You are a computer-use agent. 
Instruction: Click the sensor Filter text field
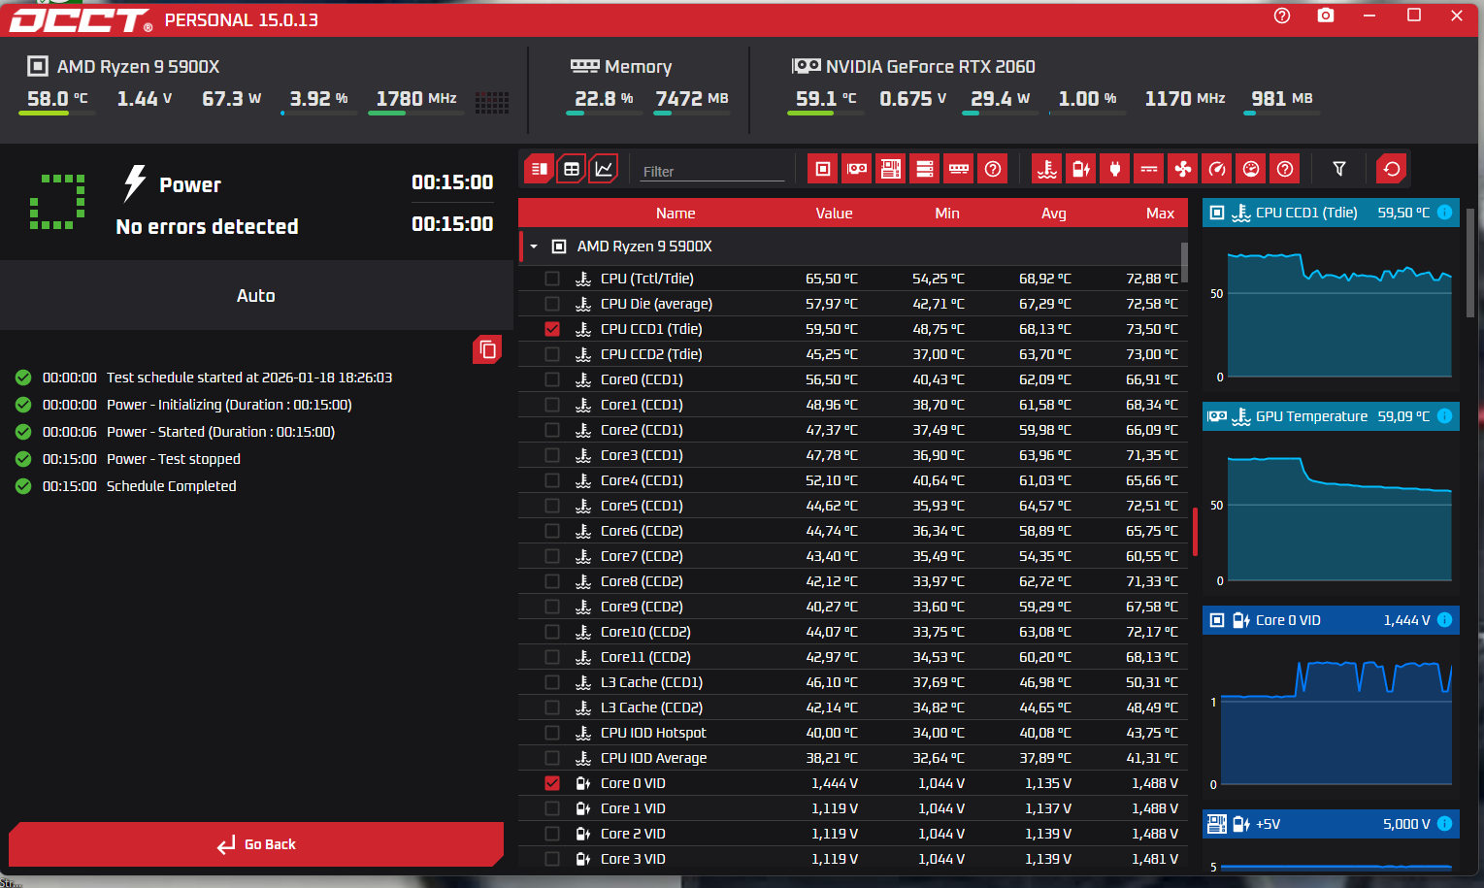pyautogui.click(x=712, y=171)
